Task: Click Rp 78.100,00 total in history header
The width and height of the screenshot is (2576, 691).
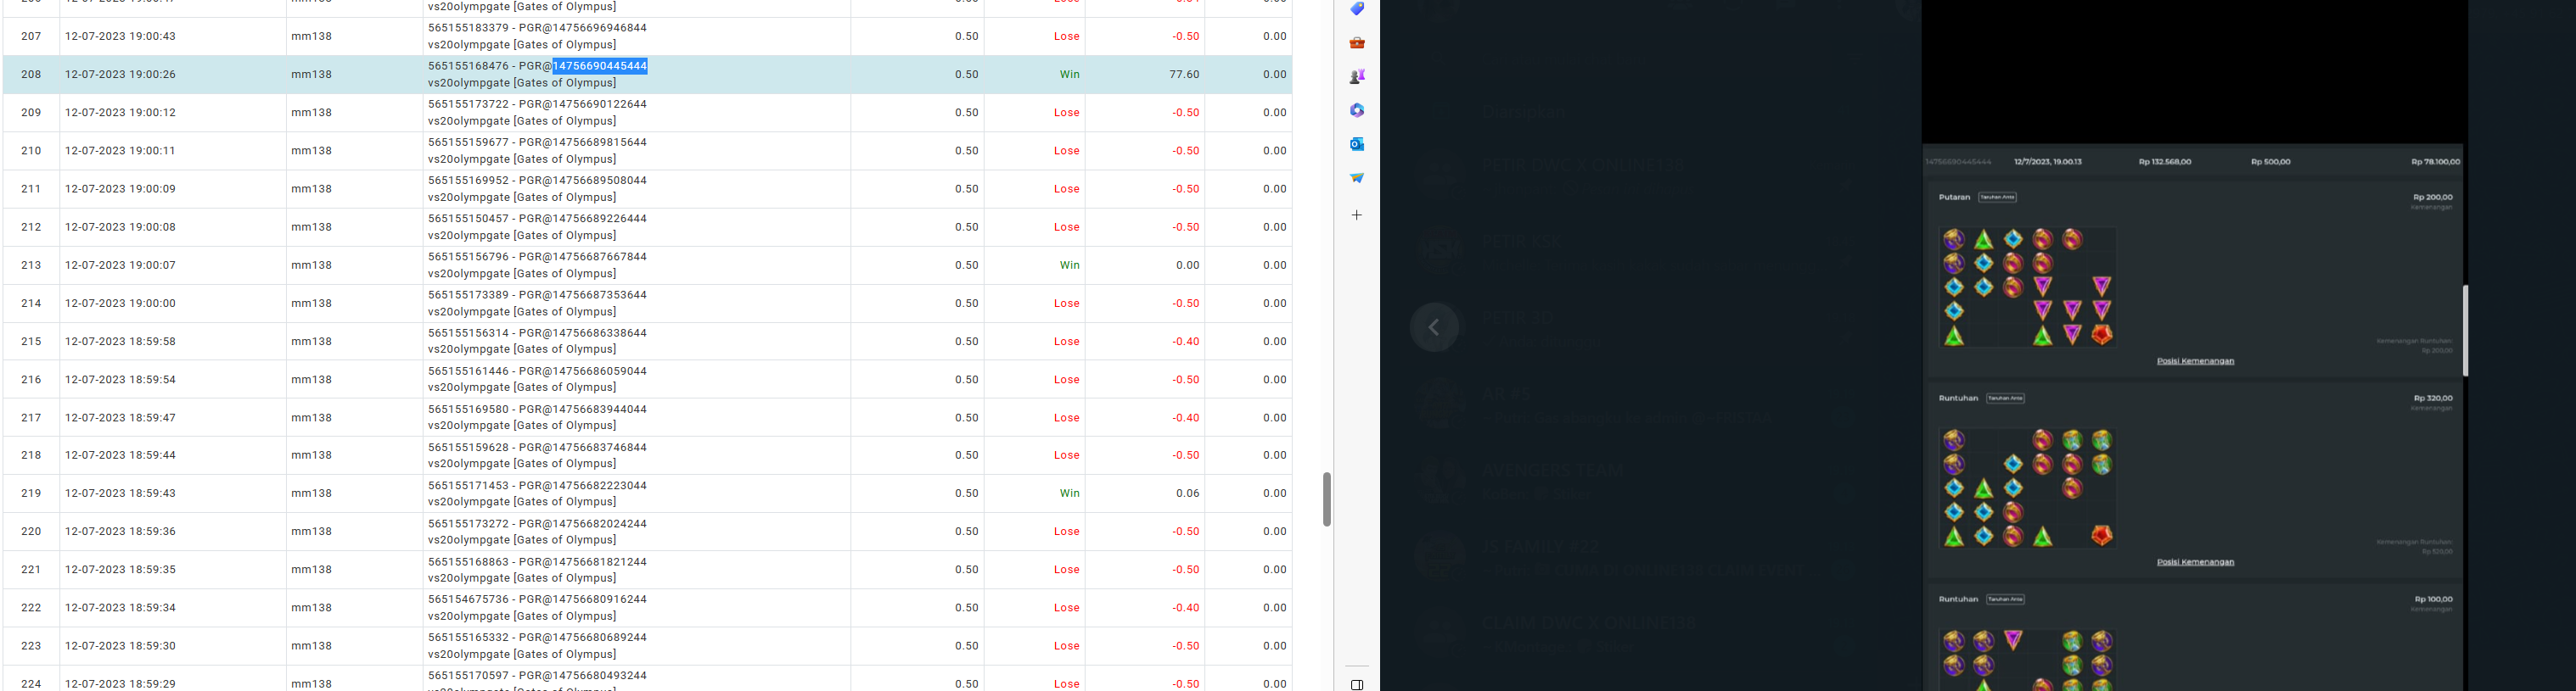Action: pyautogui.click(x=2435, y=162)
